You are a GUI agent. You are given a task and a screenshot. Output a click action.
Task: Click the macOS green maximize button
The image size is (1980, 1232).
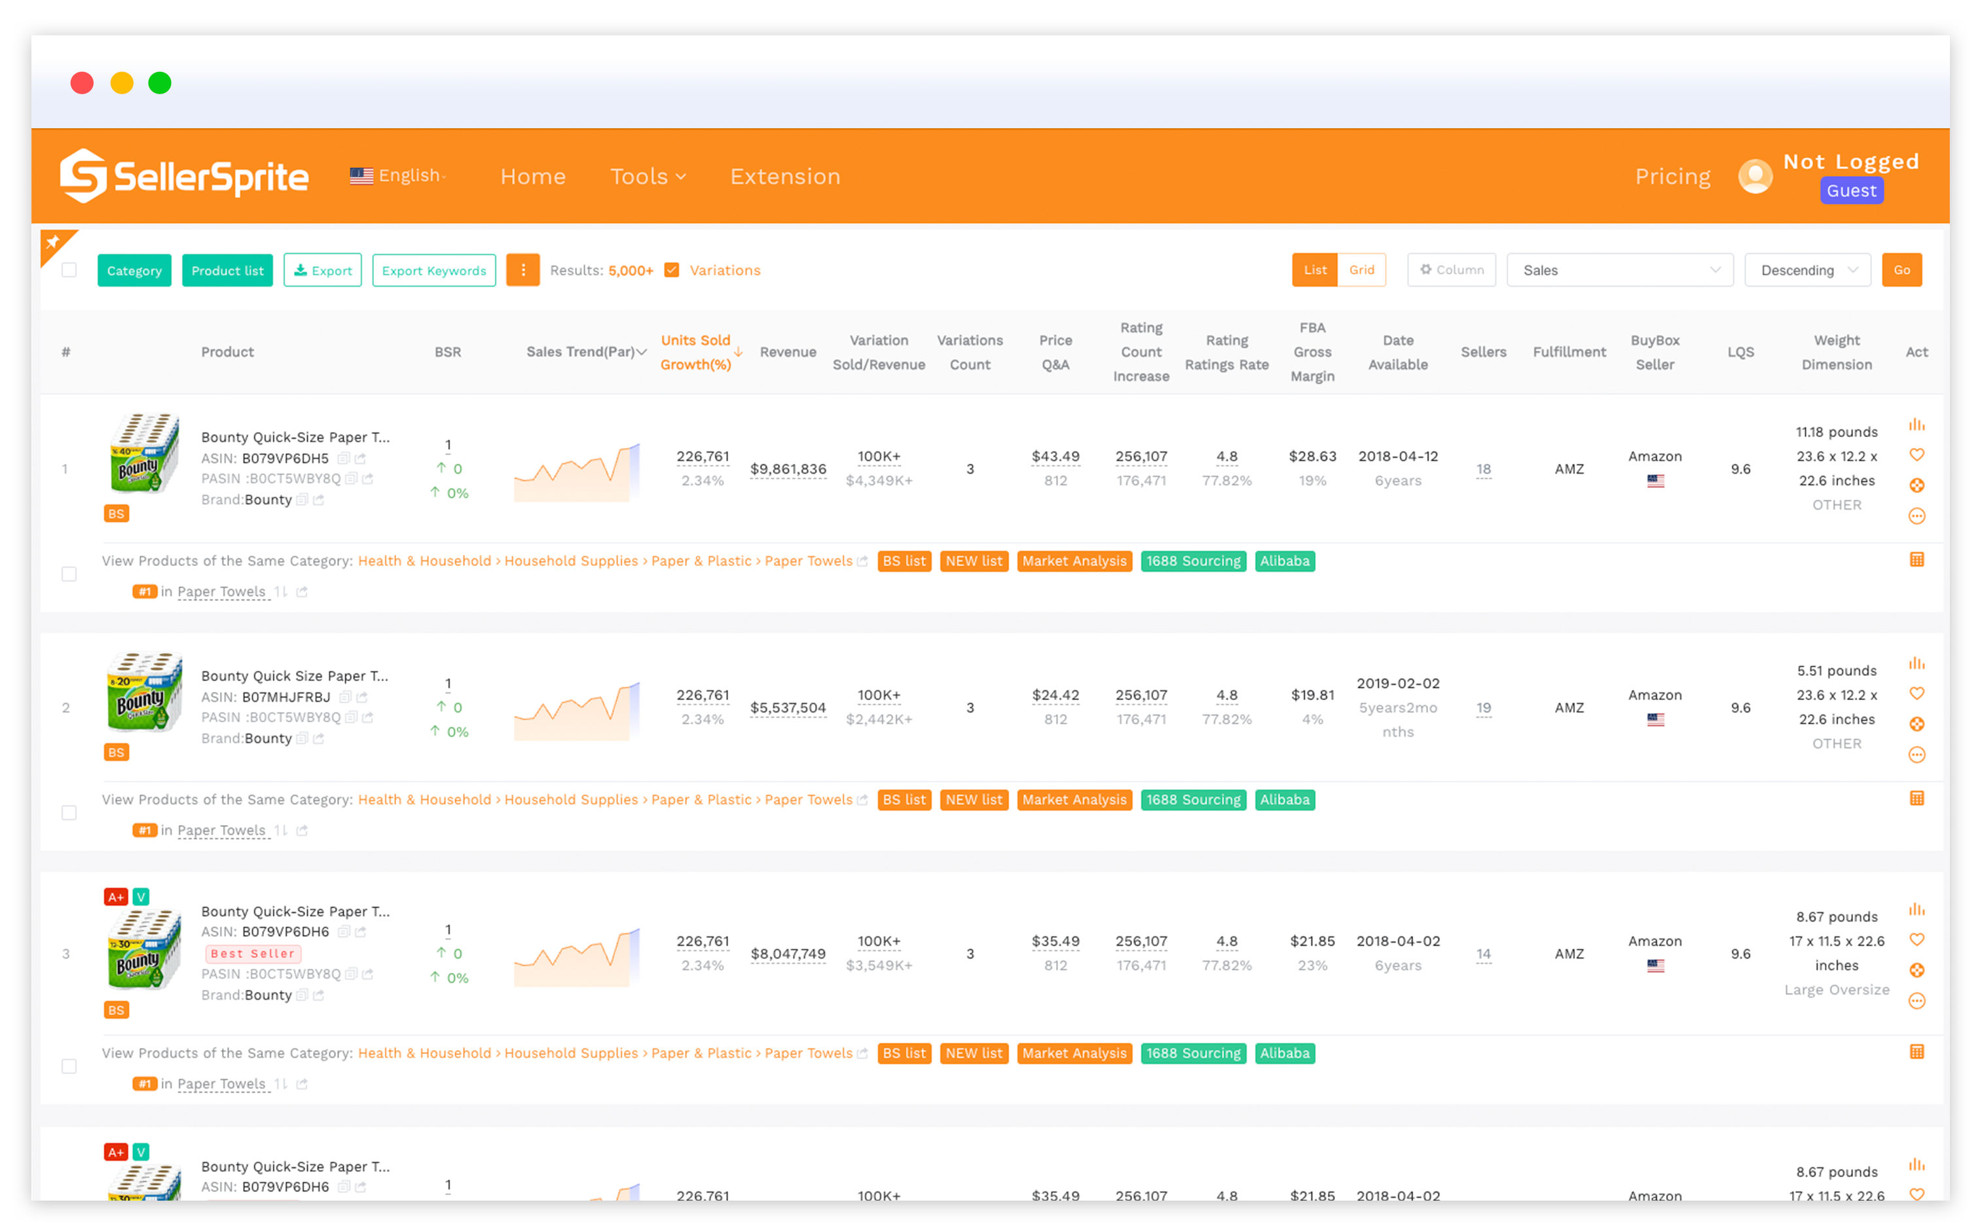tap(160, 82)
